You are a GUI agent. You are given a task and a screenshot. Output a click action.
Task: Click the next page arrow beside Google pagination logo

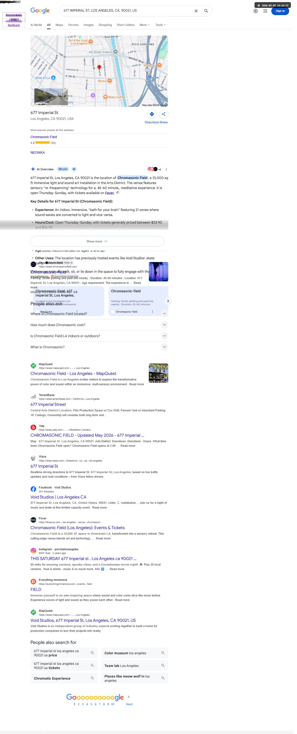click(x=128, y=697)
